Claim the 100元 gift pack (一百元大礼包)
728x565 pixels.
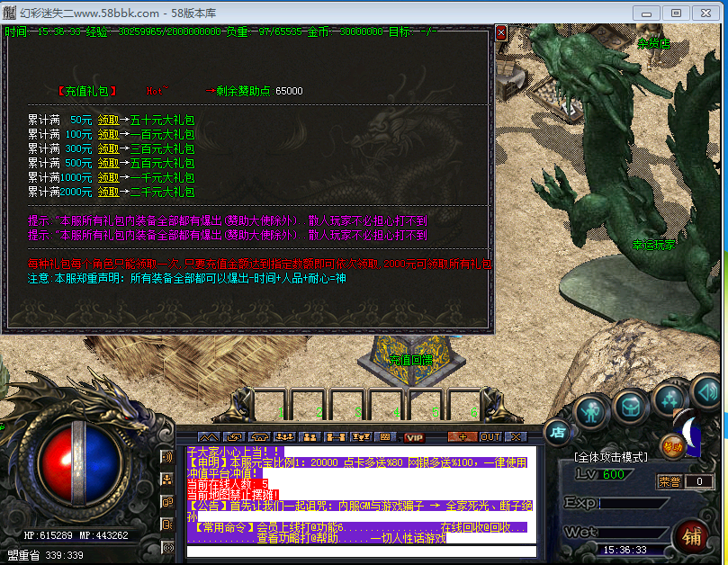click(108, 135)
